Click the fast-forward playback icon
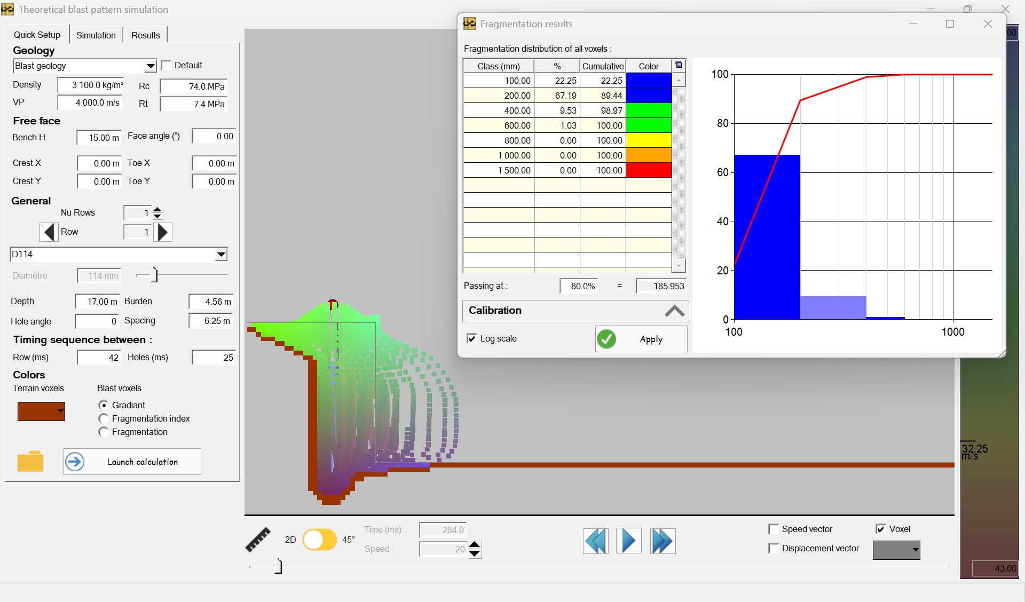 (x=662, y=541)
